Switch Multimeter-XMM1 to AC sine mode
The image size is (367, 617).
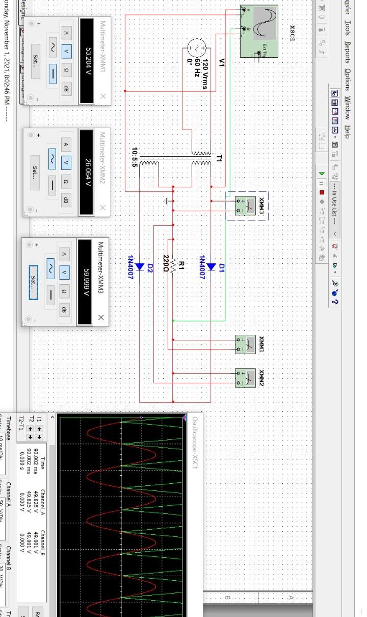point(53,48)
